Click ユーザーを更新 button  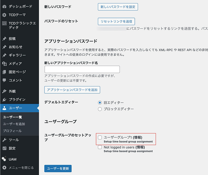click(x=58, y=168)
